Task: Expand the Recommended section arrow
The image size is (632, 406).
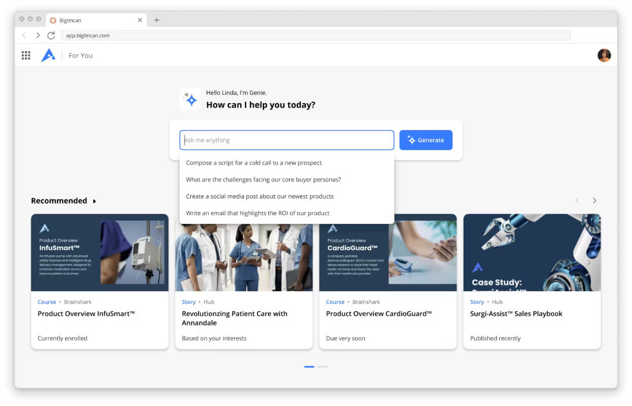Action: (x=94, y=201)
